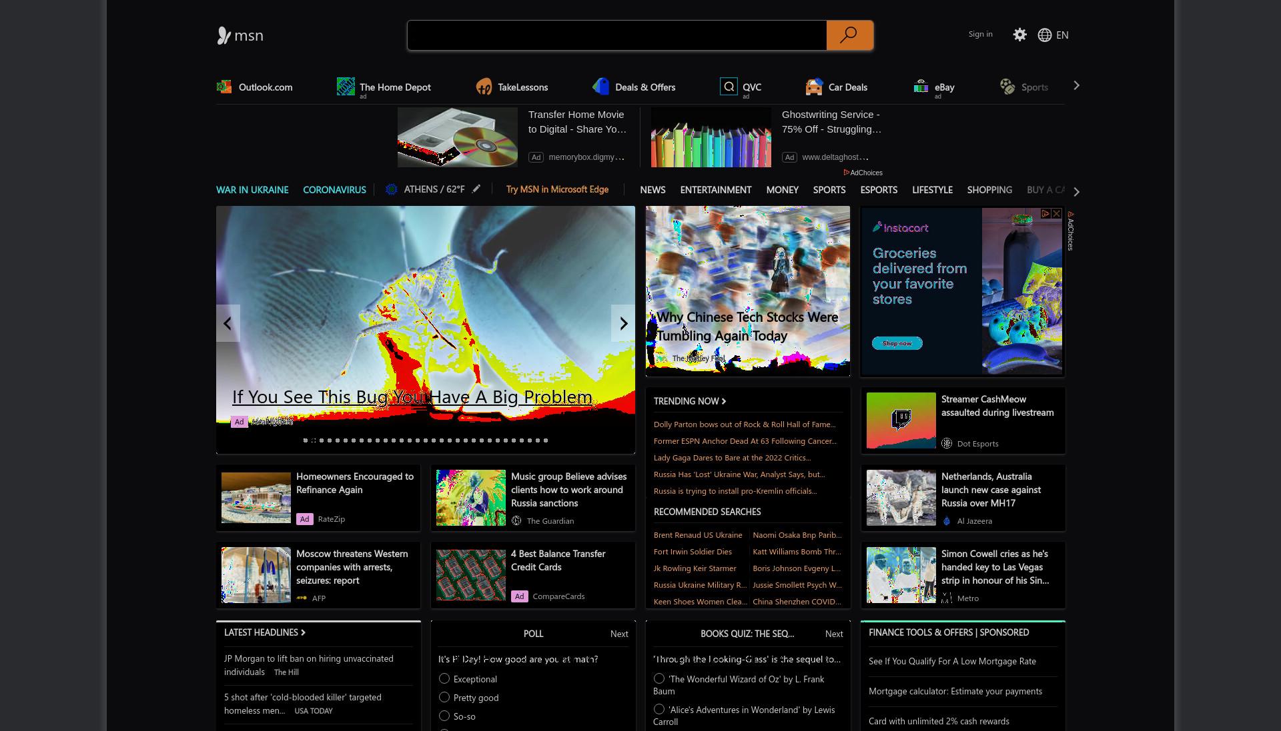Screen dimensions: 1281x731
Task: Click Try MSN in Microsoft Edge link
Action: (x=557, y=189)
